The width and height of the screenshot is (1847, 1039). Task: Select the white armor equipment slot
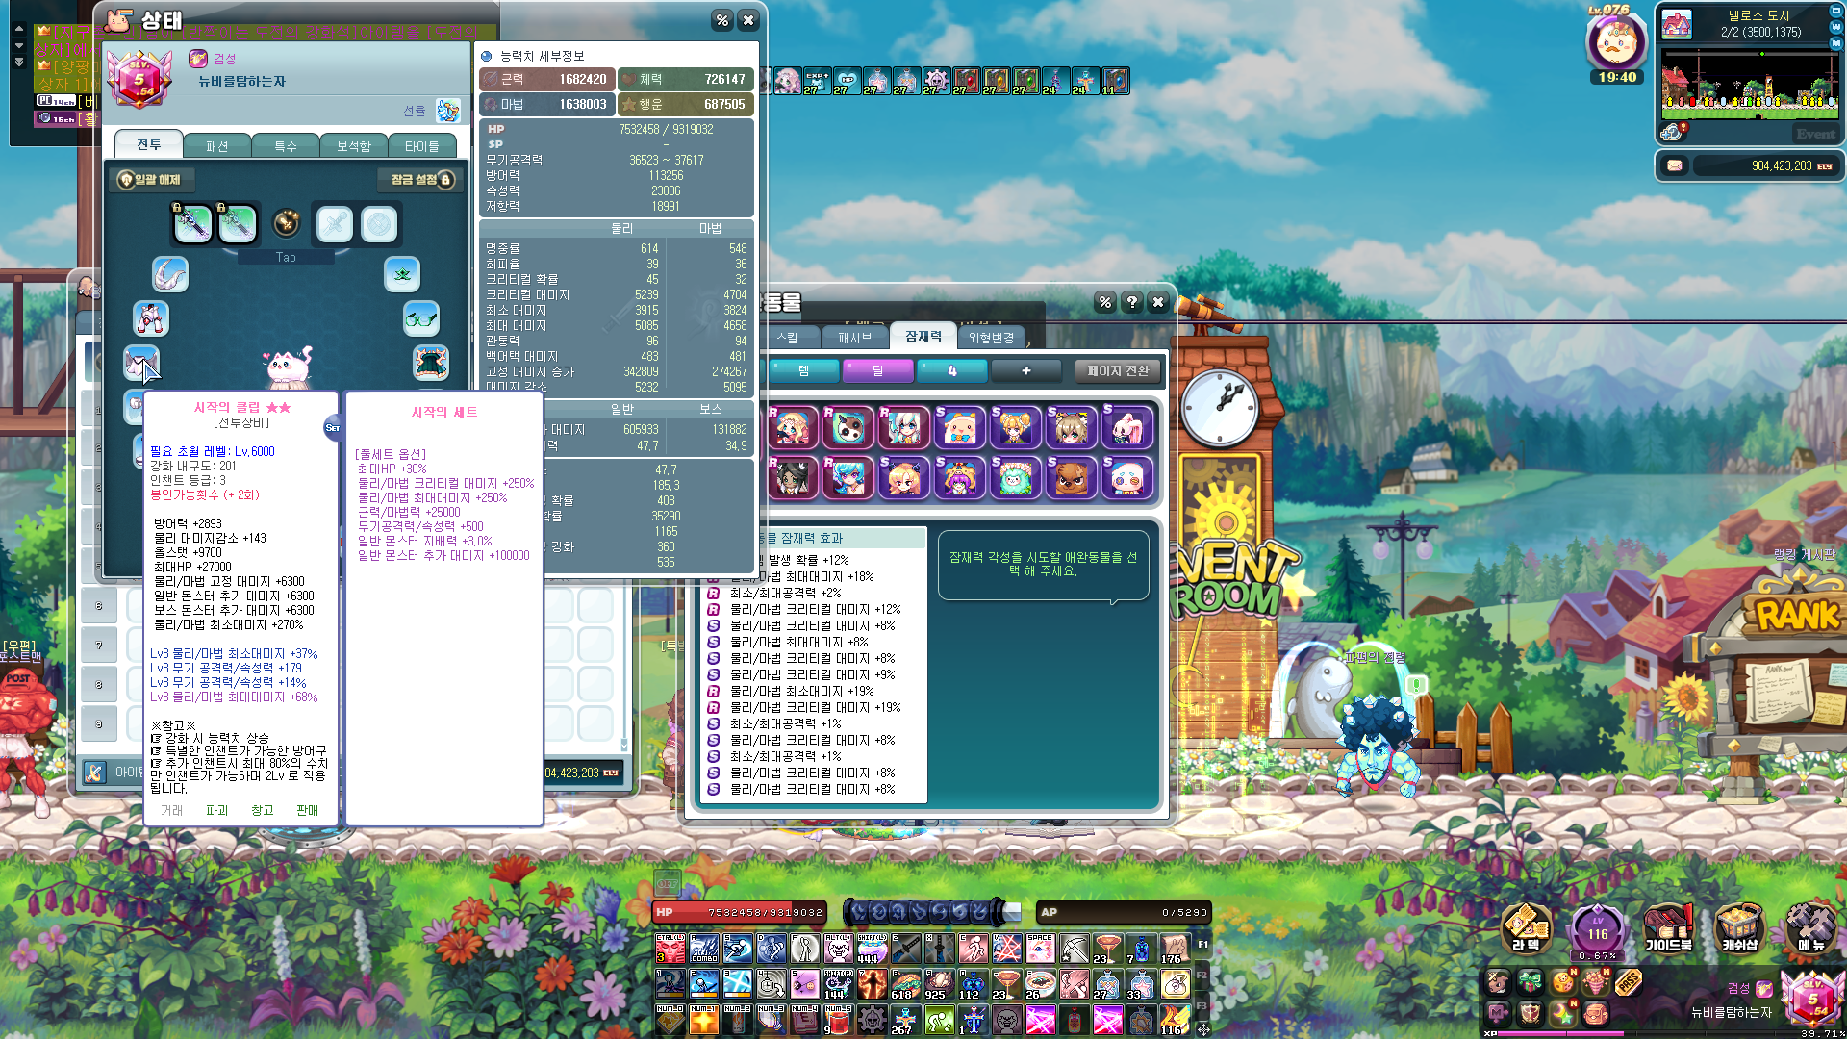point(151,318)
